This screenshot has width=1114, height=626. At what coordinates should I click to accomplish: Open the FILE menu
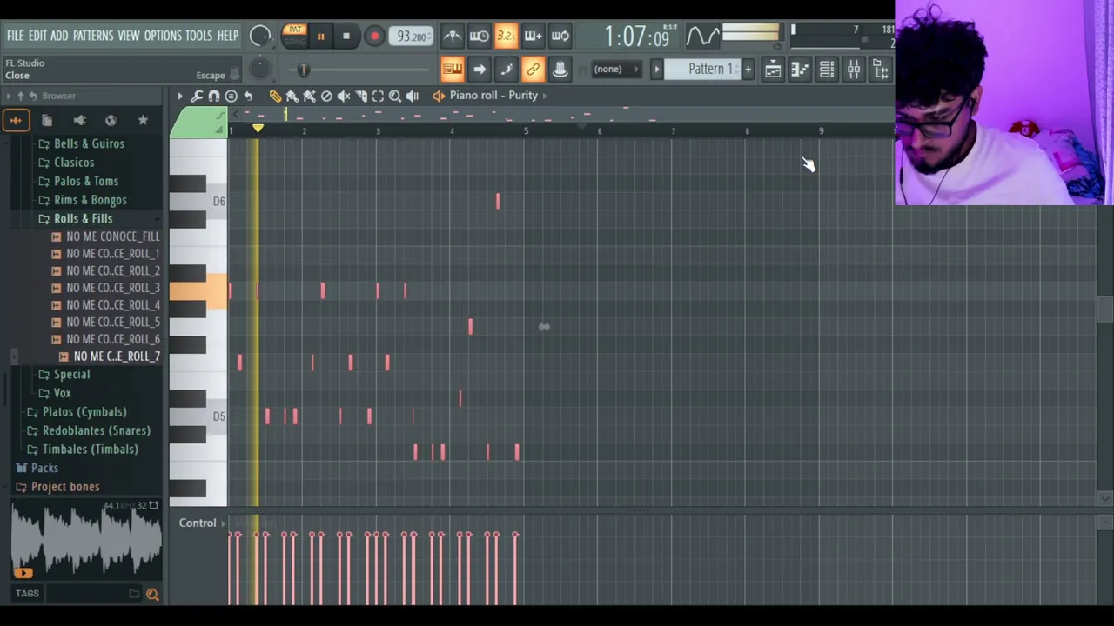[15, 36]
